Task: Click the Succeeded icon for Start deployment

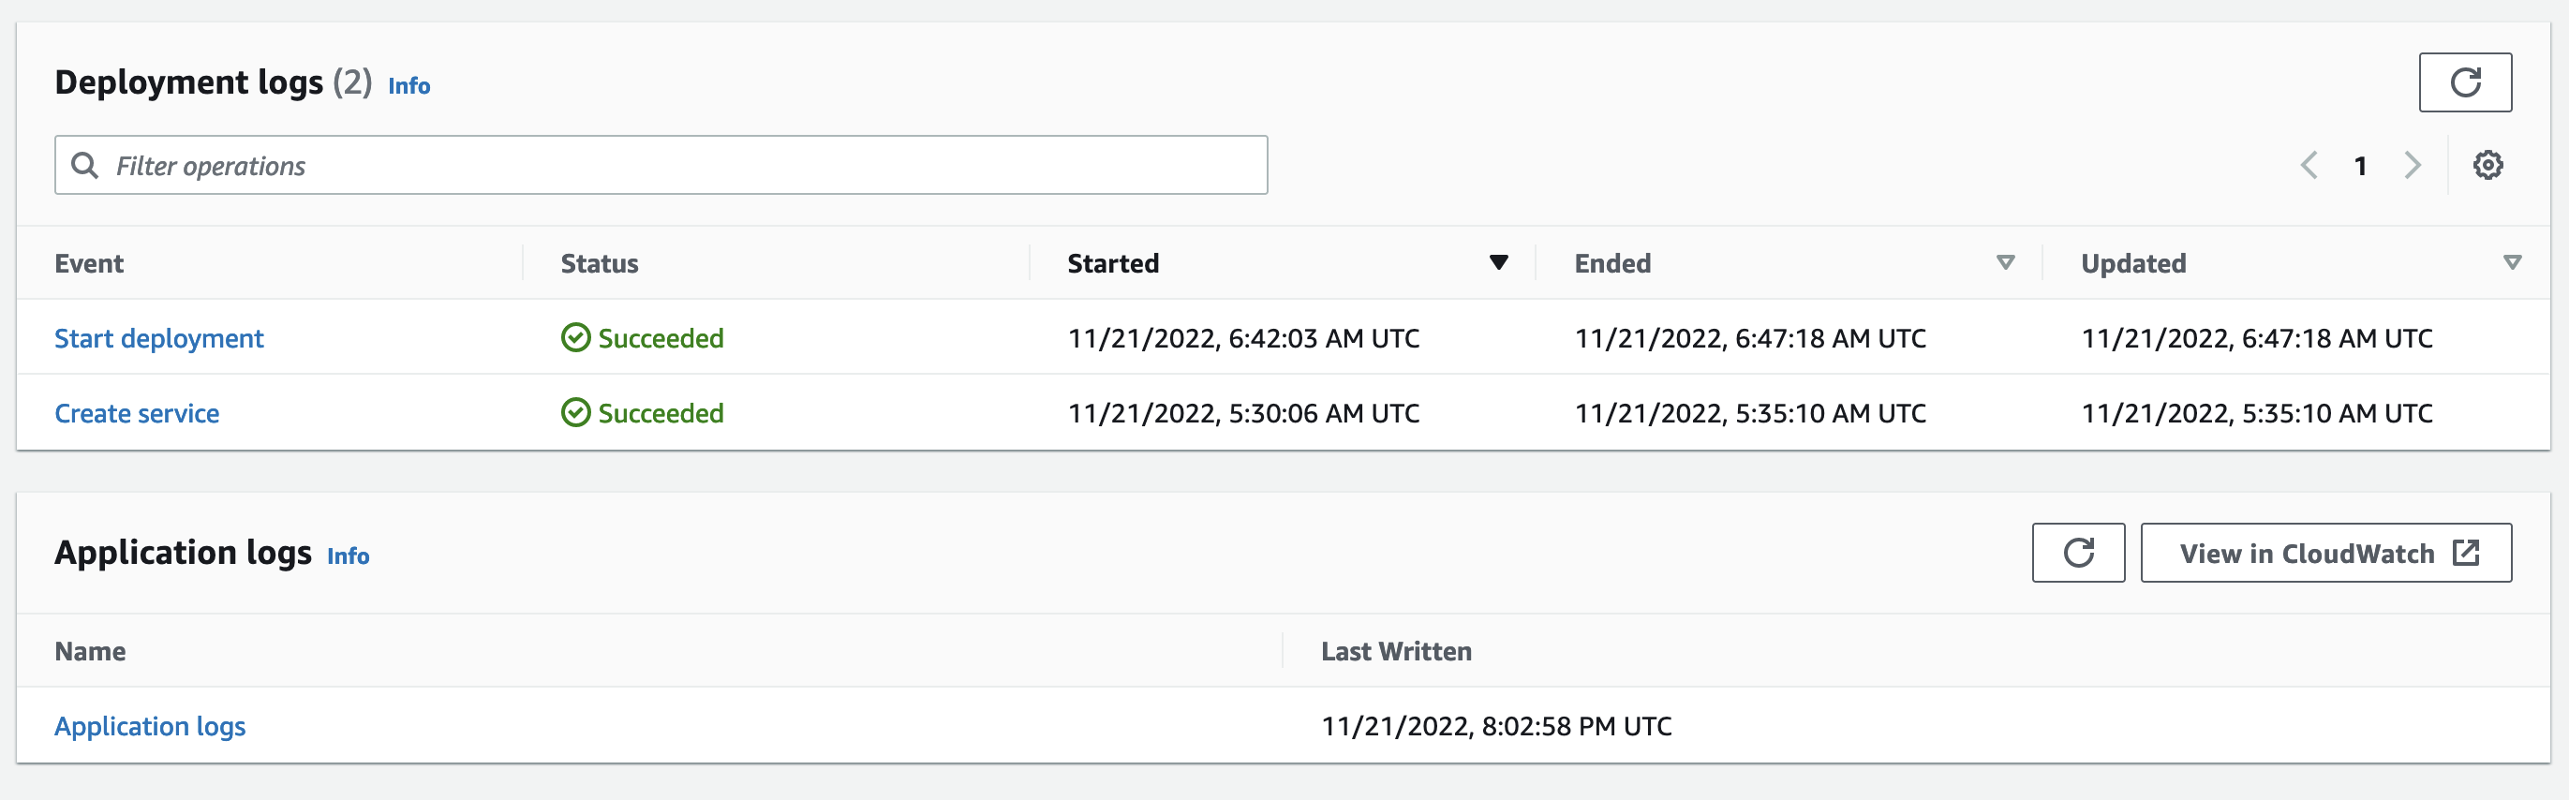Action: 575,338
